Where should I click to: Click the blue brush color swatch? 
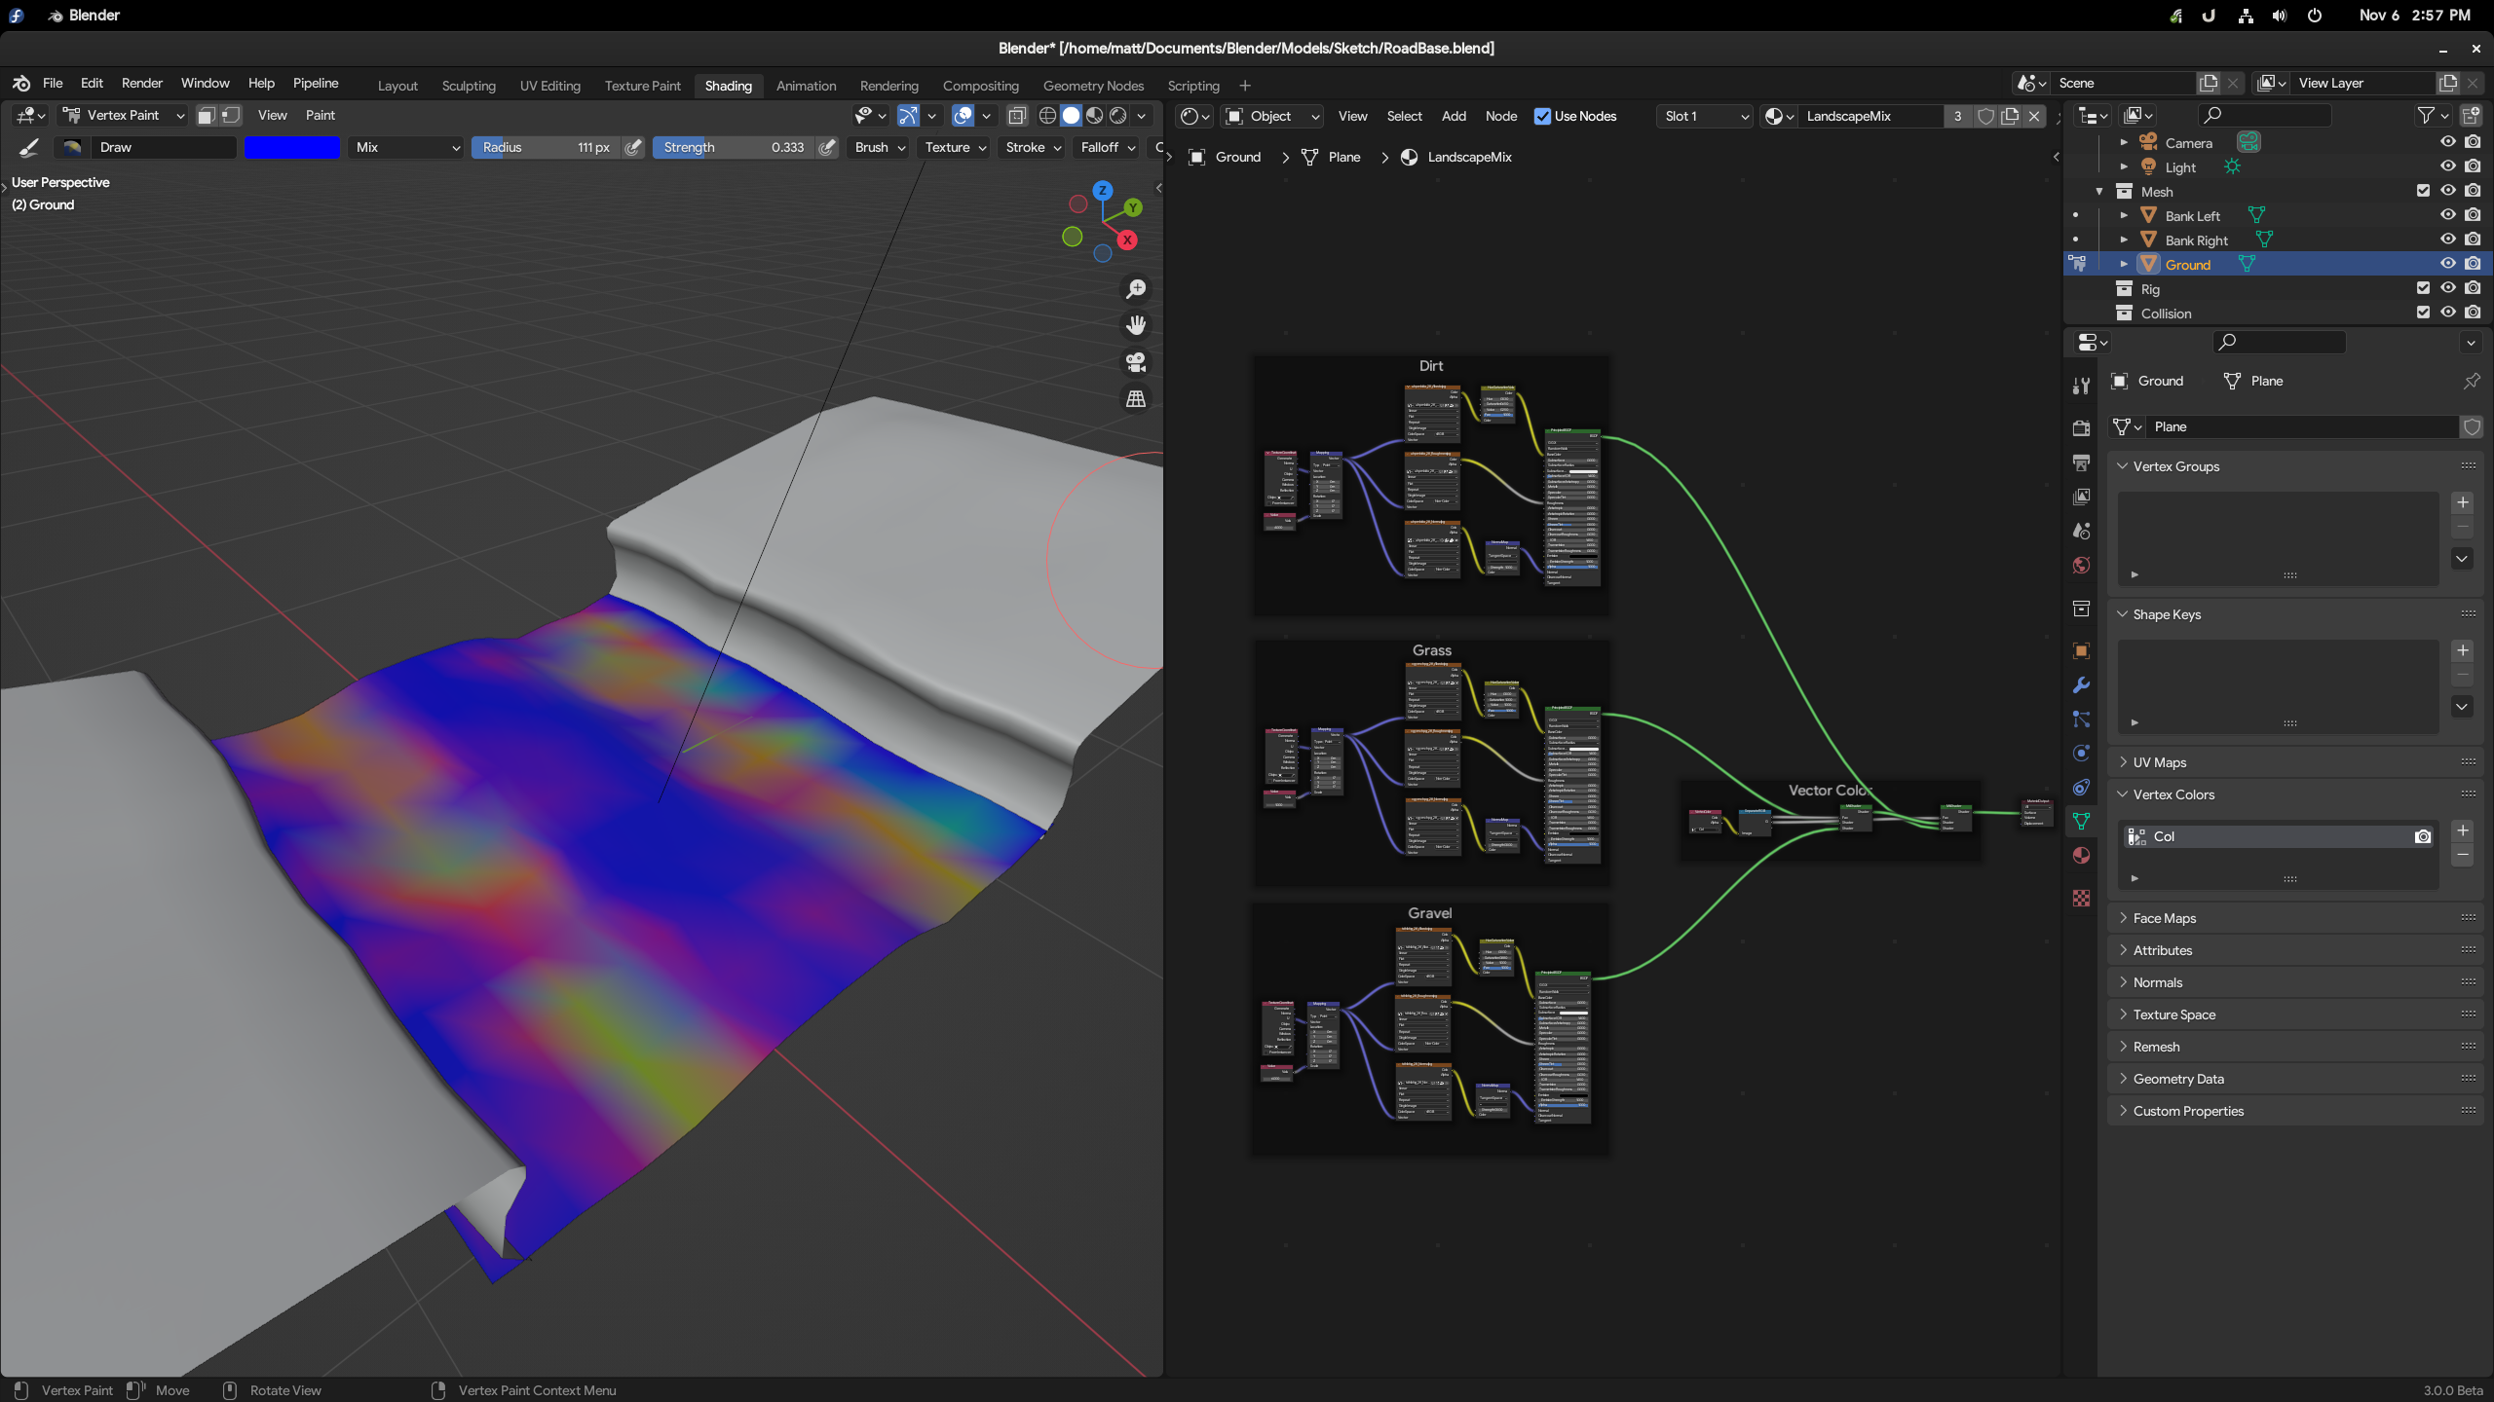[x=292, y=147]
